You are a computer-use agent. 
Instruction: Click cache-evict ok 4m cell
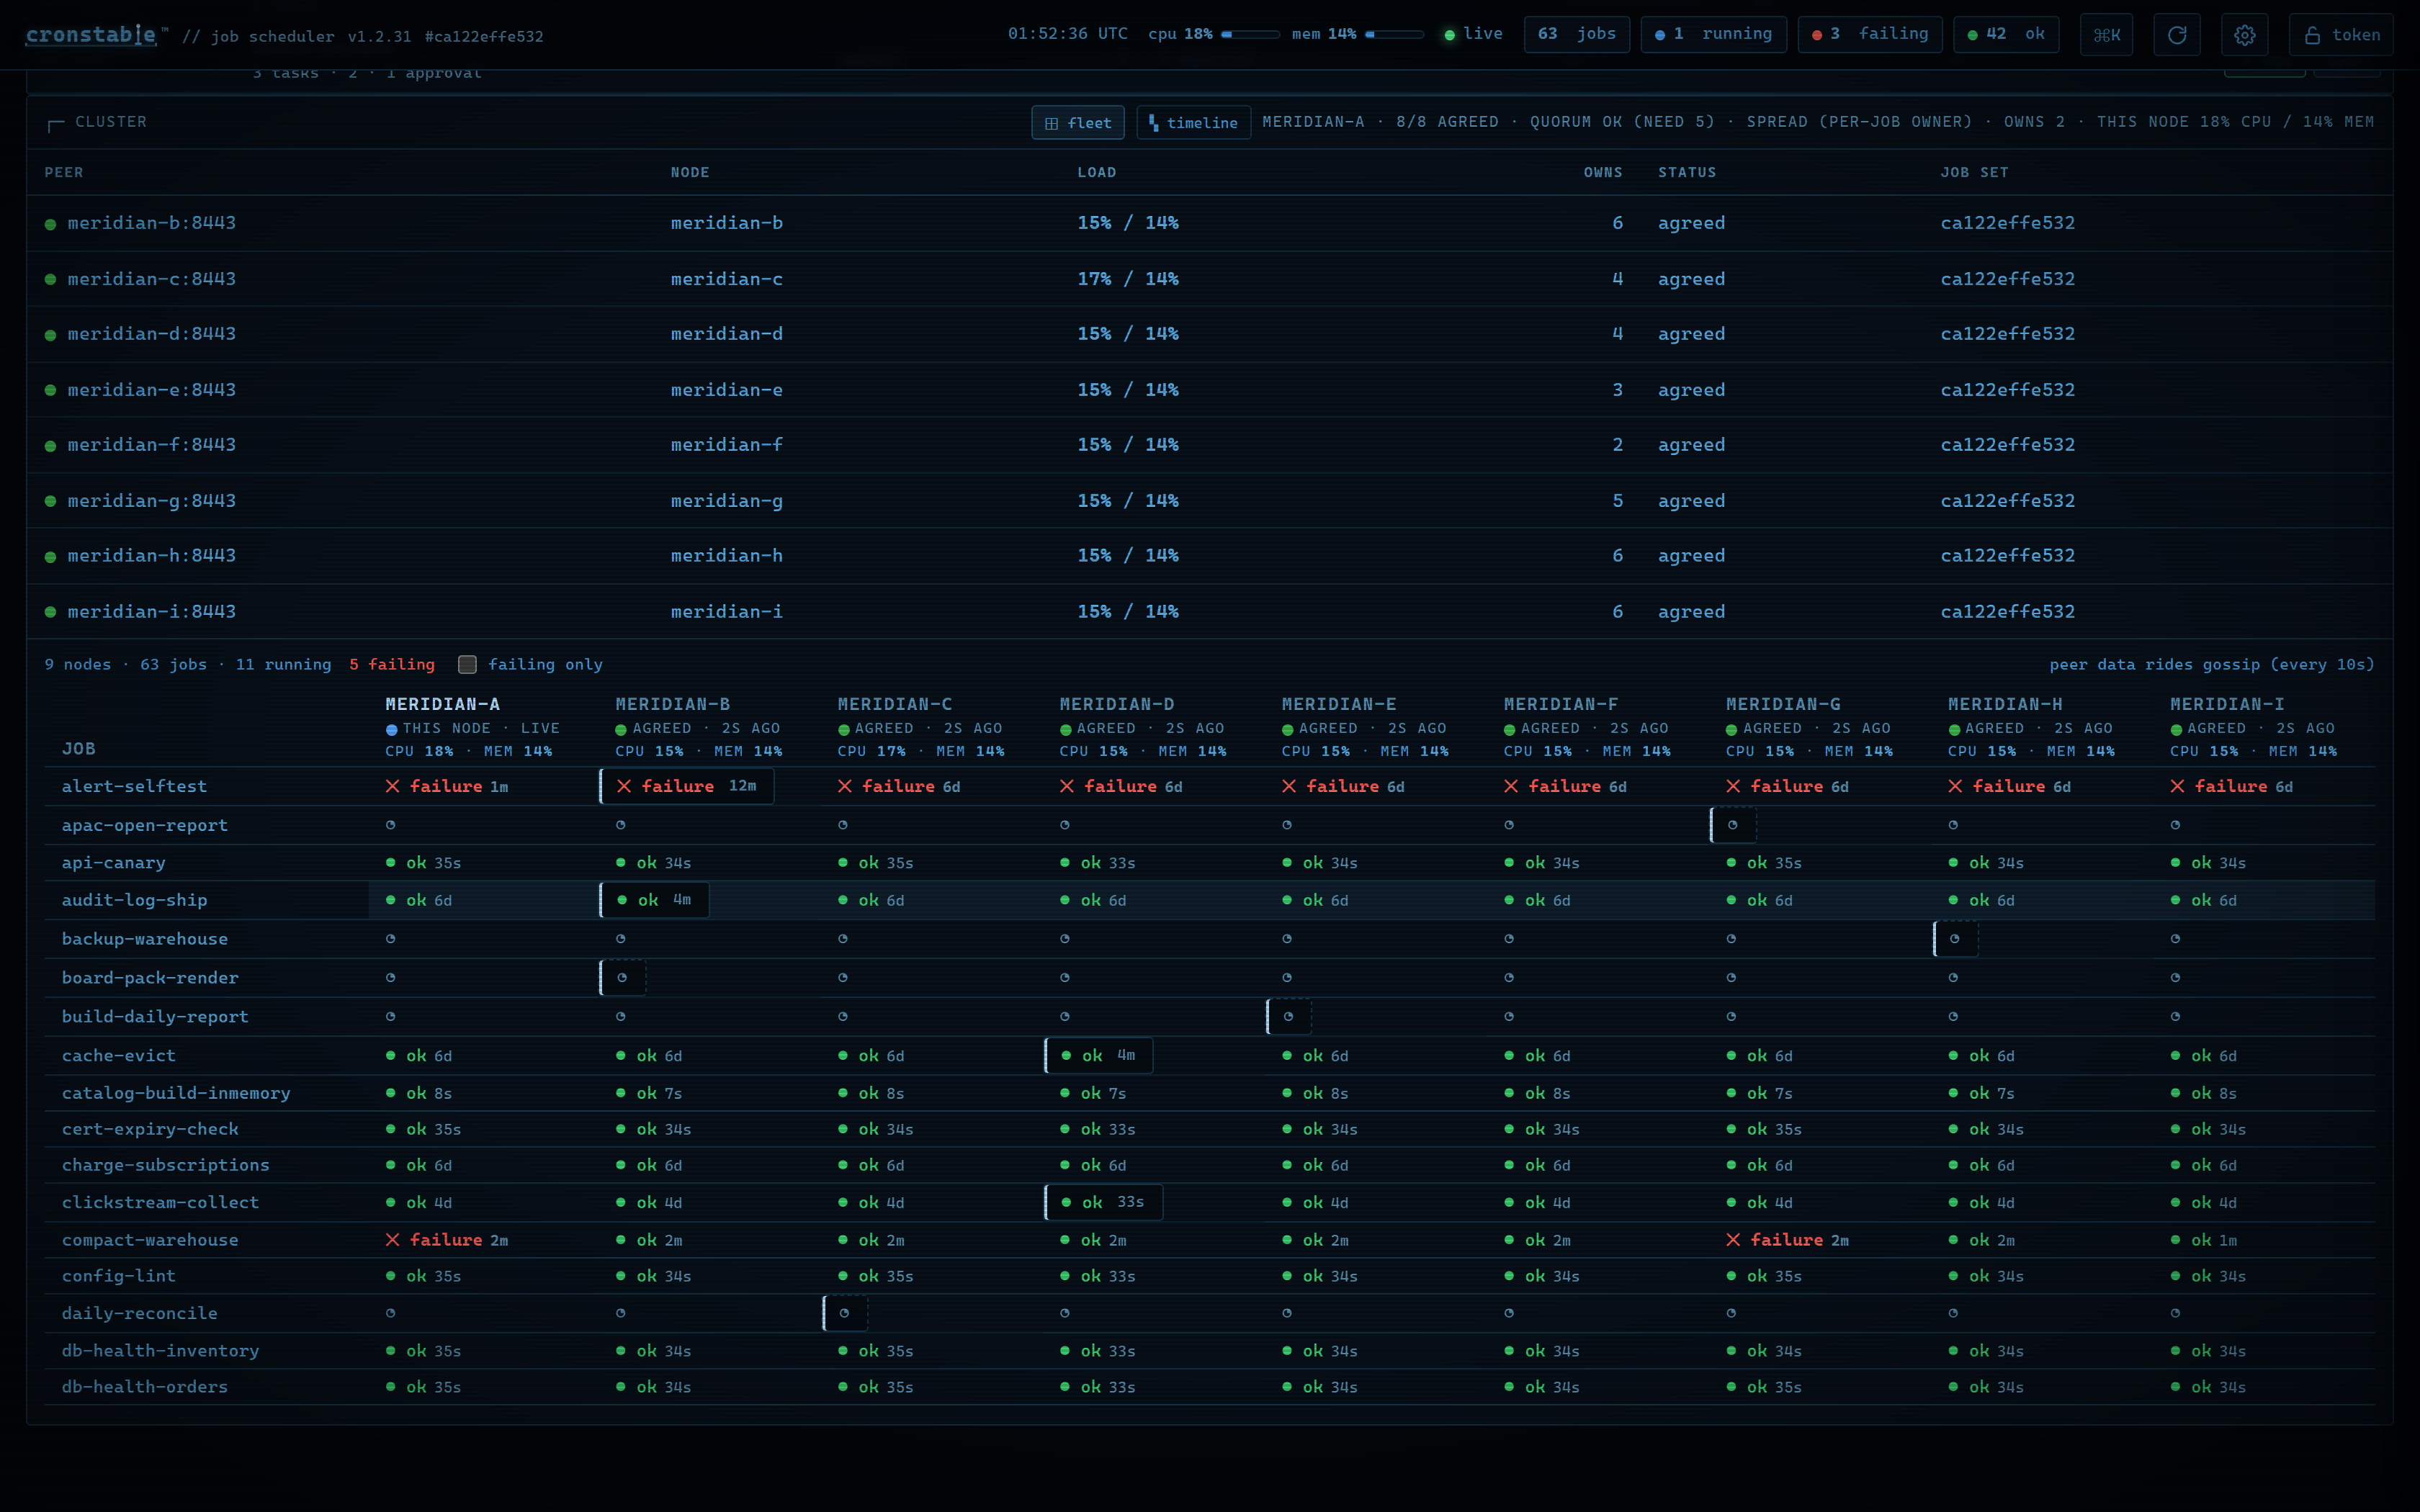point(1099,1056)
